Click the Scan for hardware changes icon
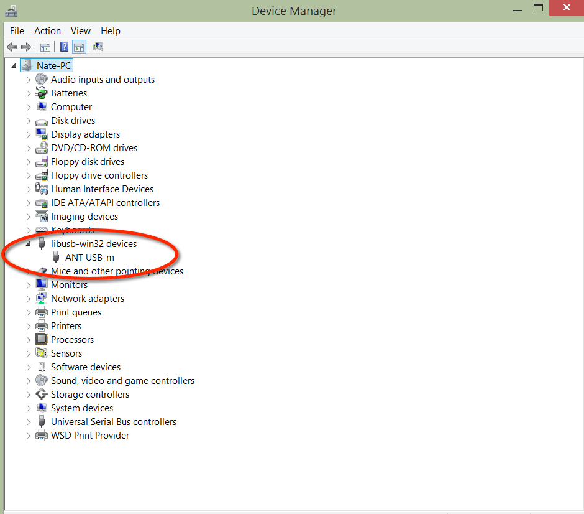This screenshot has width=584, height=514. [98, 47]
